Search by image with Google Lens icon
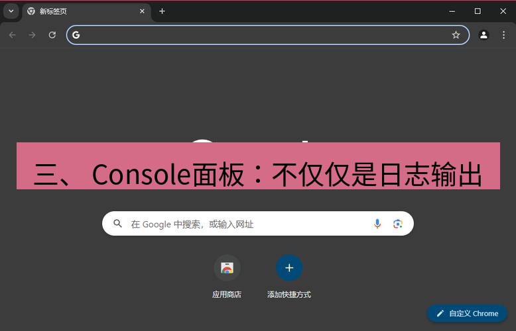 398,224
